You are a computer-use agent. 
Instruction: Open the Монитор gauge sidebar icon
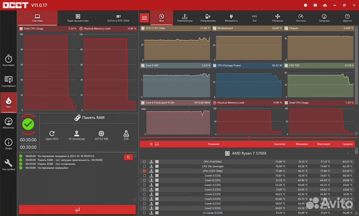coord(8,123)
